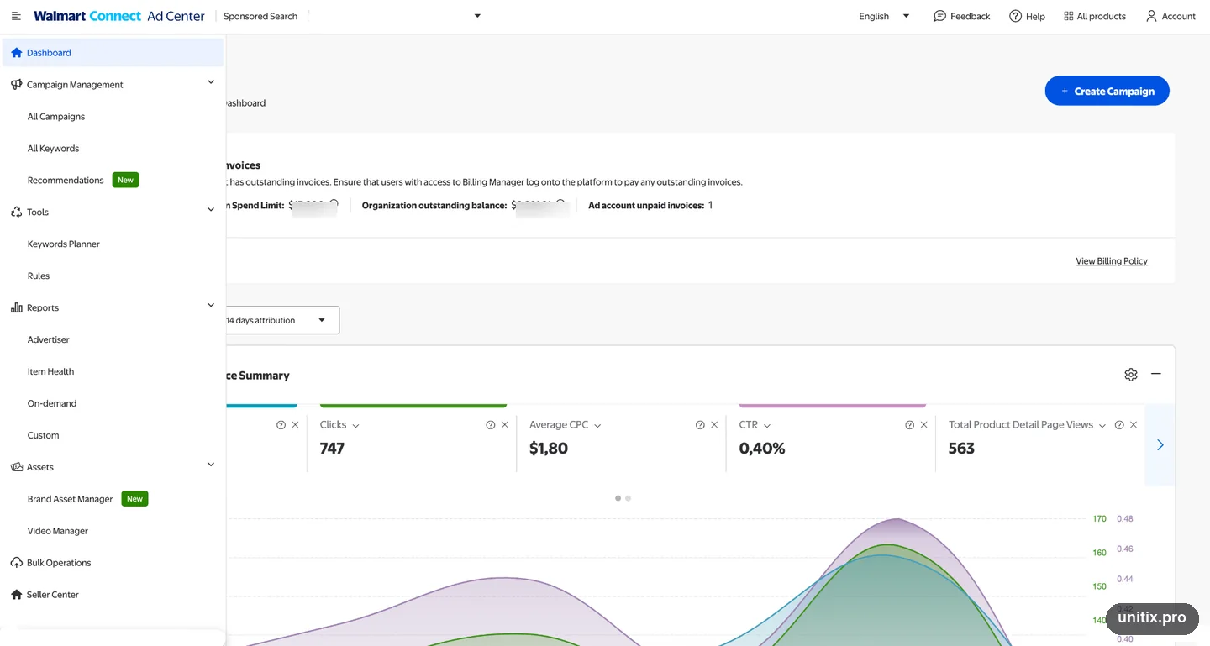Click the Average CPC info icon
Image resolution: width=1210 pixels, height=646 pixels.
(700, 425)
